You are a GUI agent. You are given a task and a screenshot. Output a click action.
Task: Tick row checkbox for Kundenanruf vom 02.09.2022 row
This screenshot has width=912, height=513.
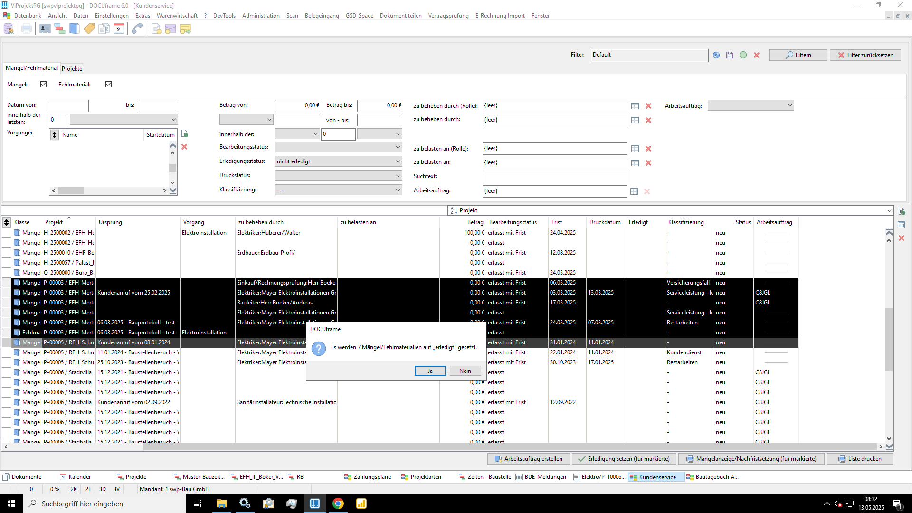tap(7, 402)
